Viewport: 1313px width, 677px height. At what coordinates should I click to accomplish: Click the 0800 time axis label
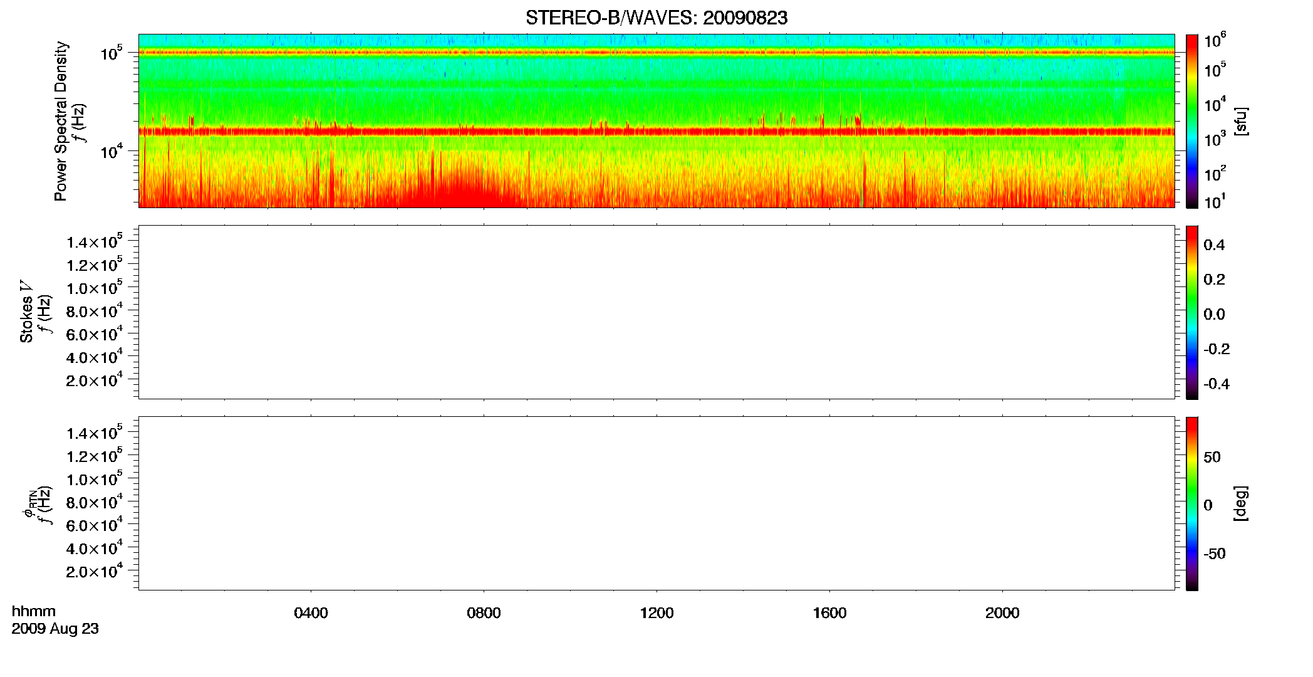tap(484, 613)
